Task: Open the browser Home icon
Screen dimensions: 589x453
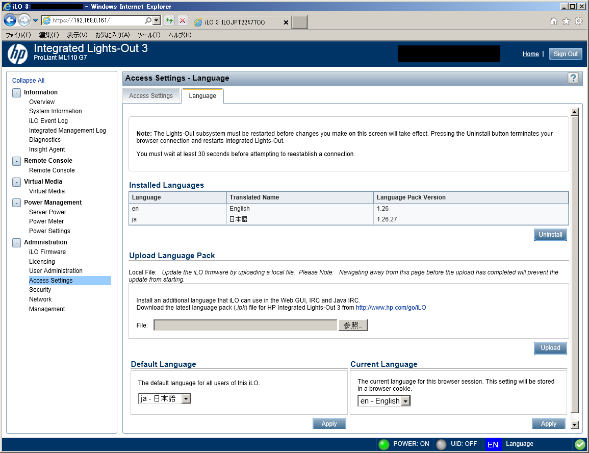Action: click(x=554, y=21)
